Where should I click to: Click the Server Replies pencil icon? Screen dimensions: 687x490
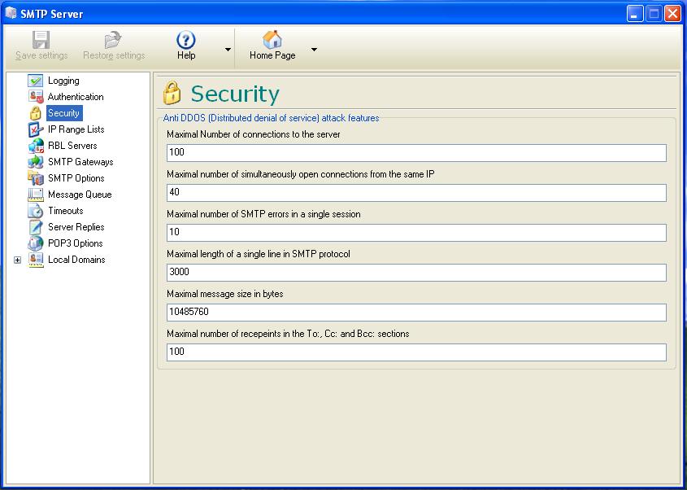pyautogui.click(x=36, y=227)
